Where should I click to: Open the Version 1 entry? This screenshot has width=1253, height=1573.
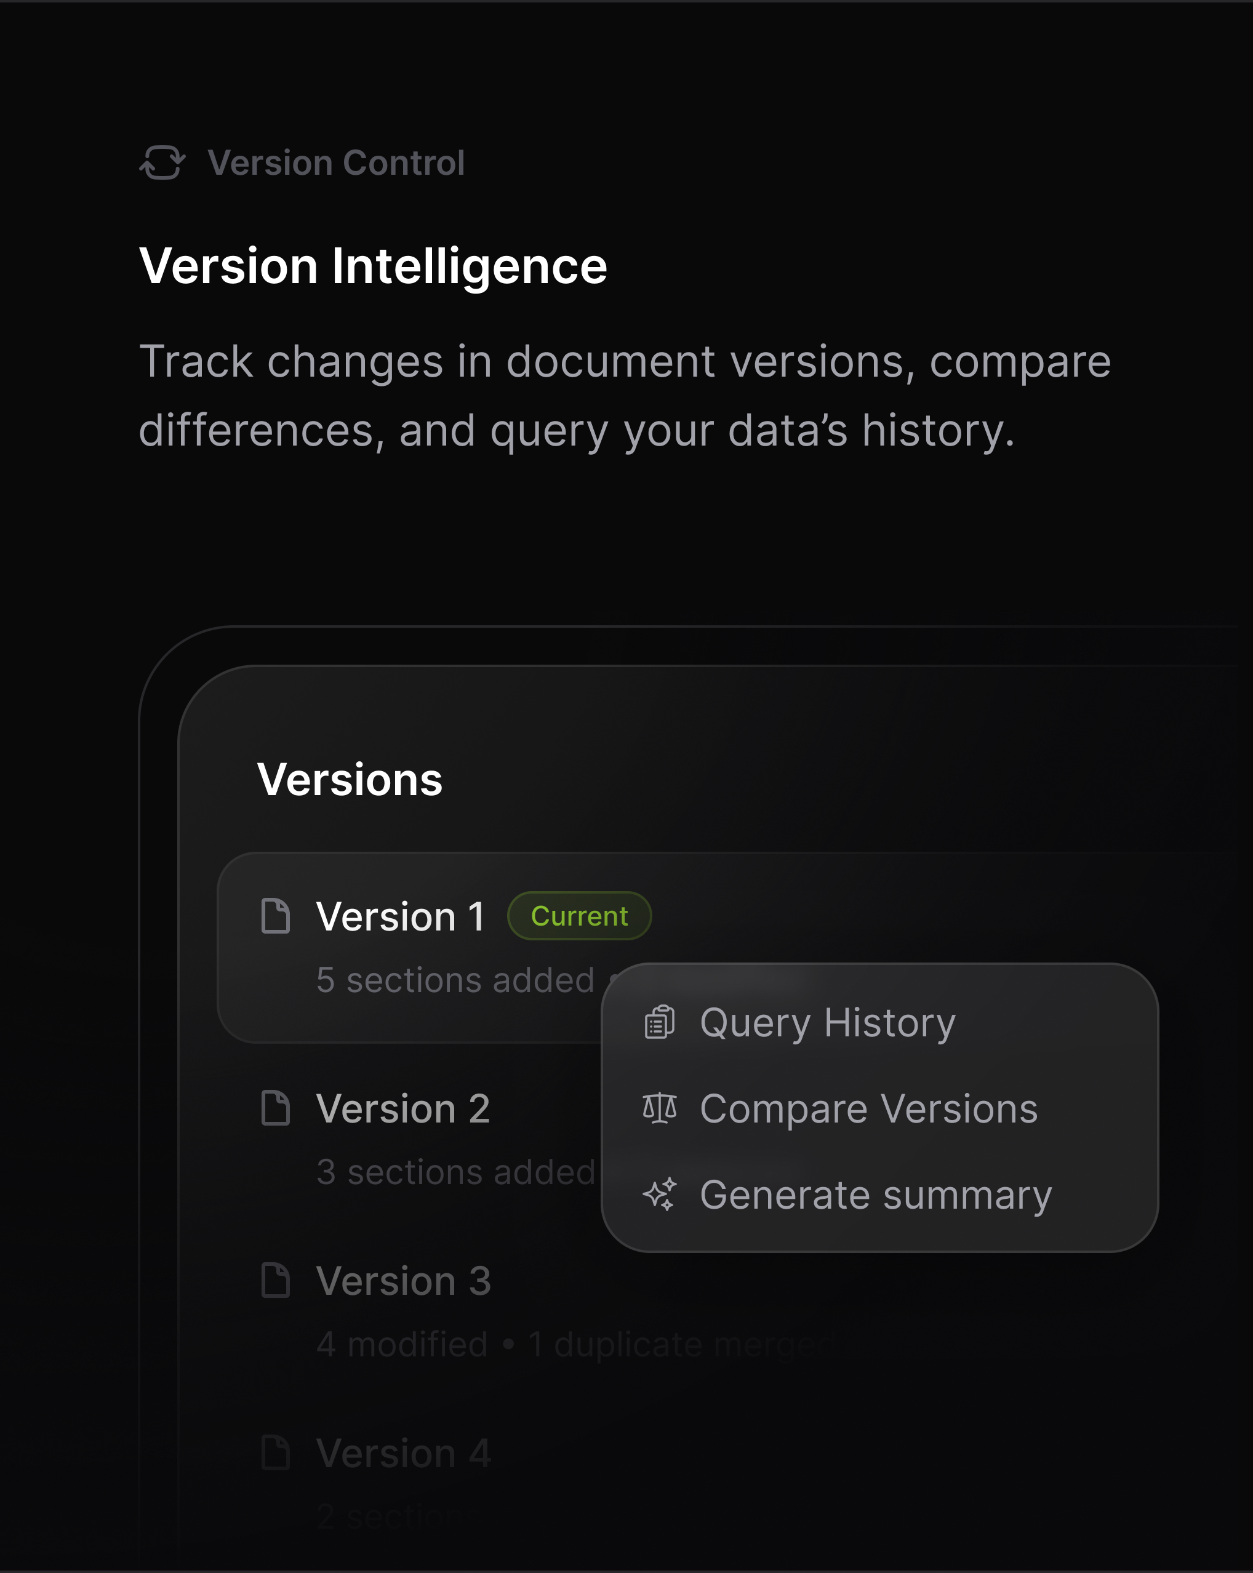tap(400, 916)
